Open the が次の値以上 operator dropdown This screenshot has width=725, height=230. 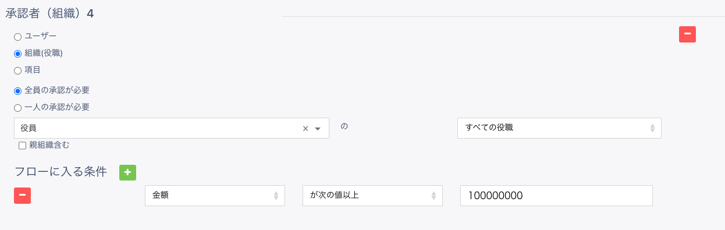point(372,196)
